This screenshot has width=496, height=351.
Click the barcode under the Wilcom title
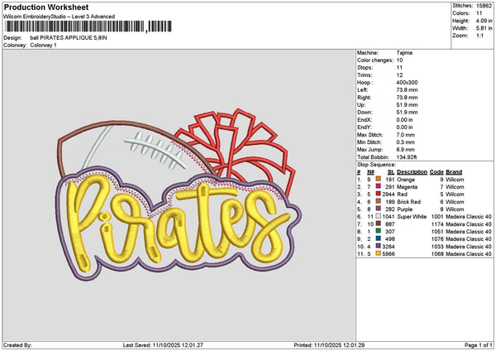(x=88, y=26)
